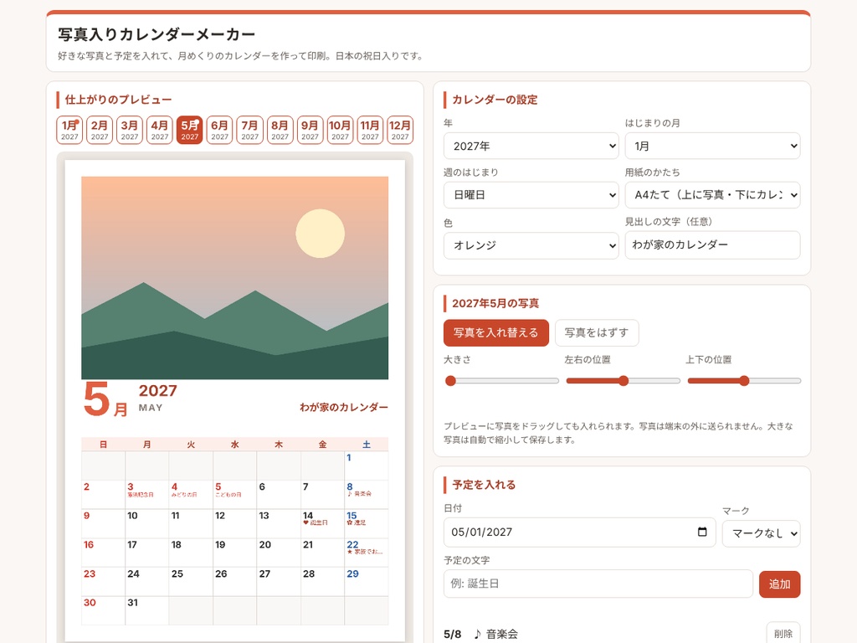The width and height of the screenshot is (857, 643).
Task: Click the 写真入りカレンダーメーカー title
Action: point(157,34)
